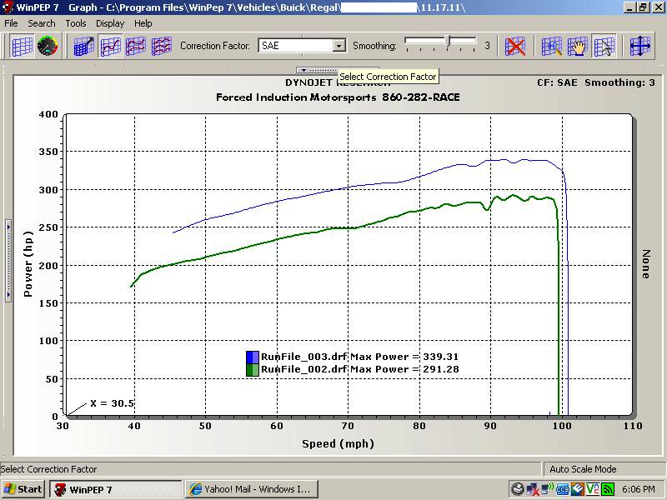This screenshot has width=667, height=500.
Task: Open the gauge dial view icon
Action: pos(48,46)
